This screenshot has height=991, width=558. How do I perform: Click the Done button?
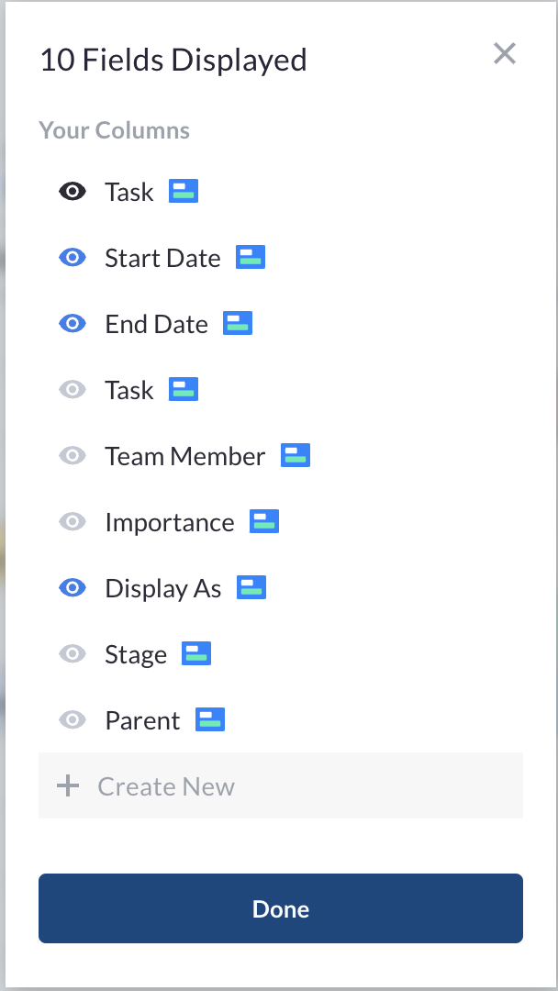pyautogui.click(x=281, y=908)
